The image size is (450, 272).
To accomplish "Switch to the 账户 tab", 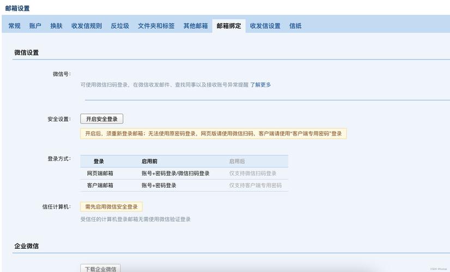I will pyautogui.click(x=35, y=26).
